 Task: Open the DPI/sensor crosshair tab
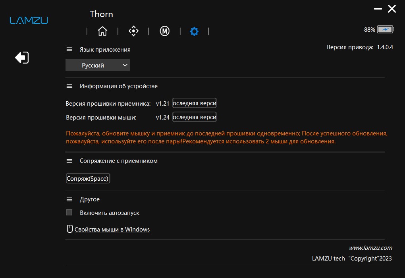pos(133,31)
